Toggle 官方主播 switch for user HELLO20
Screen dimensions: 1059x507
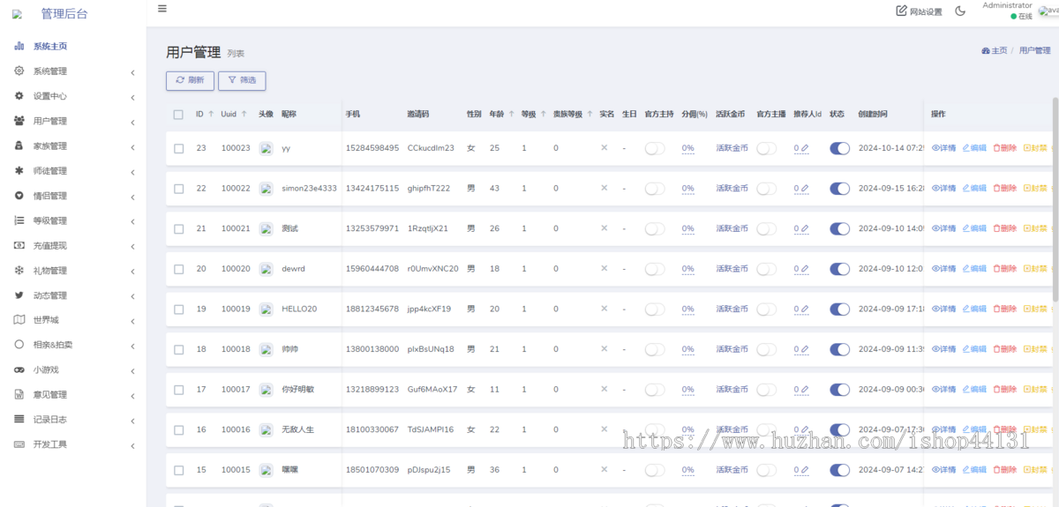[766, 309]
